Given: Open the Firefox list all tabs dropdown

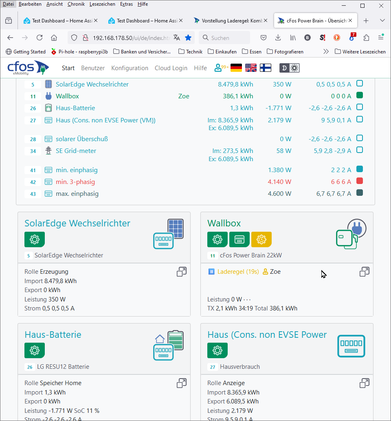Looking at the screenshot, I should click(x=382, y=20).
